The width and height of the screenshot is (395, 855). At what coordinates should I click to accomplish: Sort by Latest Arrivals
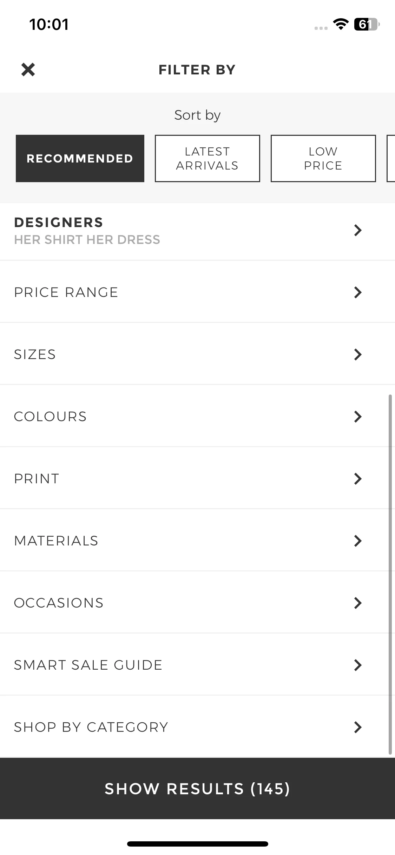pos(208,158)
